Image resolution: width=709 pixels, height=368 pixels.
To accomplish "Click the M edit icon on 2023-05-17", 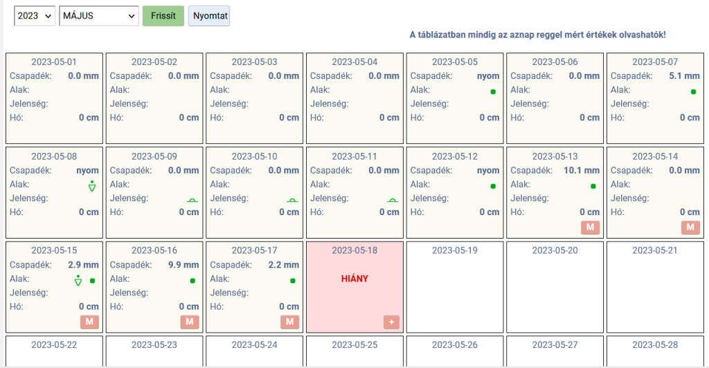I will pyautogui.click(x=289, y=322).
